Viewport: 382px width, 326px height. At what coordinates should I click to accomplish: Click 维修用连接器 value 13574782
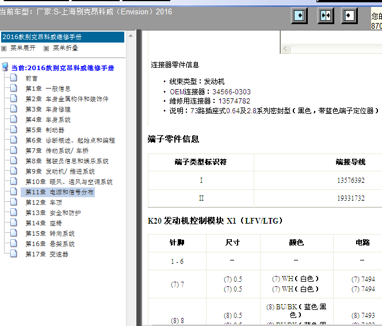point(234,101)
